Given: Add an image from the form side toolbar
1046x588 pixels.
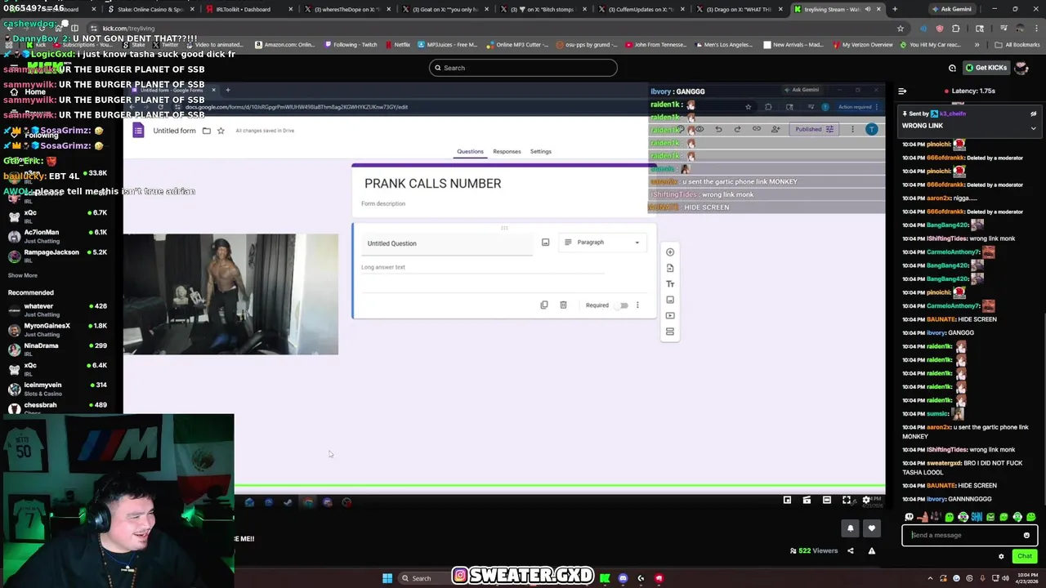Looking at the screenshot, I should point(670,300).
